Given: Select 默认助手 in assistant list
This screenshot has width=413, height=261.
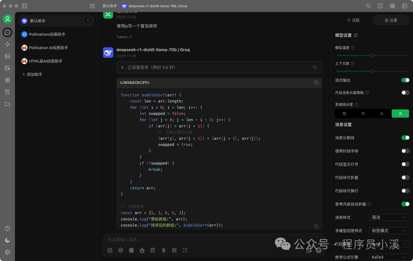Looking at the screenshot, I should pos(56,21).
